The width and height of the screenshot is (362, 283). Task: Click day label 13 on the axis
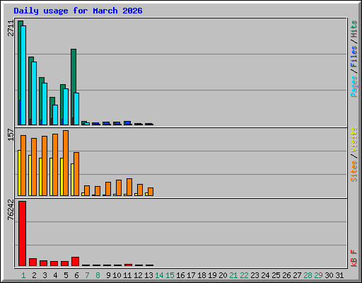[148, 275]
